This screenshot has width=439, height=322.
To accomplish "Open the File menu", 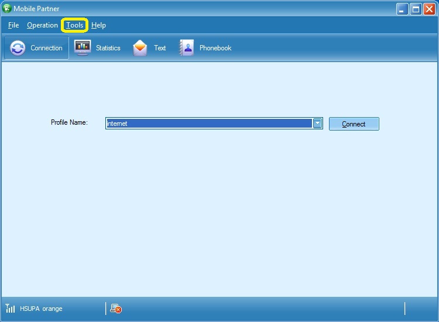I will point(13,25).
